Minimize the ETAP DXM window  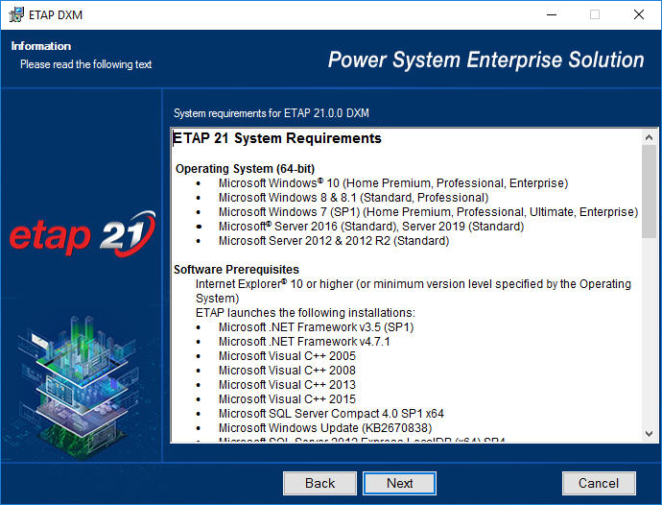pyautogui.click(x=552, y=14)
